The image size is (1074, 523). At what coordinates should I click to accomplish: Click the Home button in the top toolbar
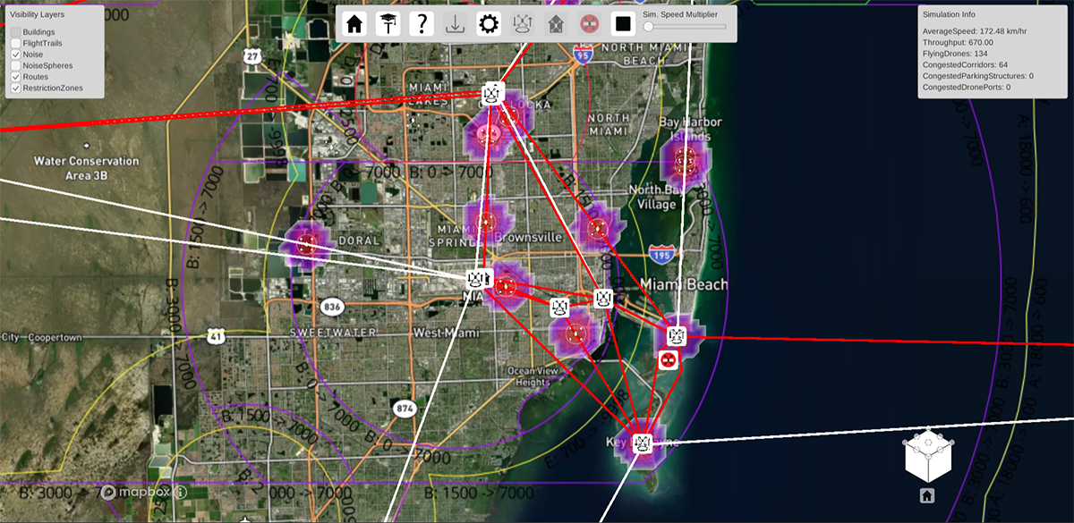355,24
